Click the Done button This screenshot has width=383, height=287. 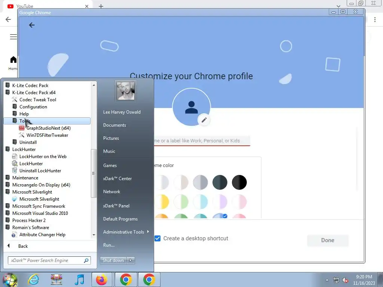point(328,240)
